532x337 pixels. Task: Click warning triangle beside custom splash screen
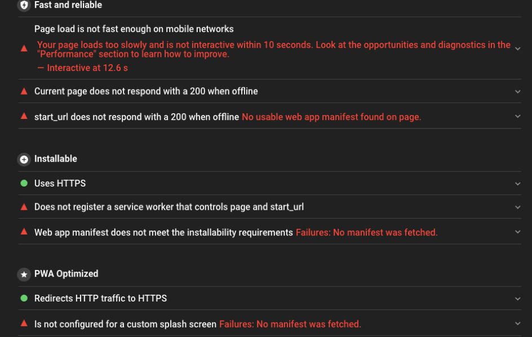click(x=24, y=323)
